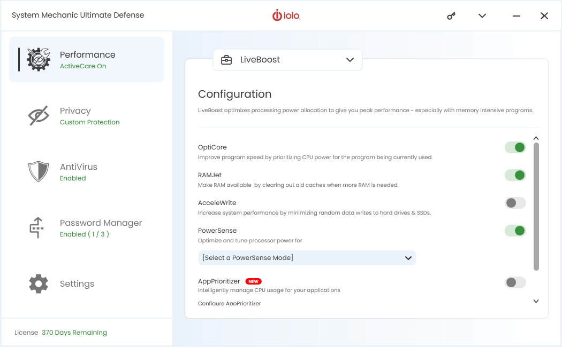This screenshot has height=347, width=562.
Task: Open the Privacy section
Action: pyautogui.click(x=75, y=111)
